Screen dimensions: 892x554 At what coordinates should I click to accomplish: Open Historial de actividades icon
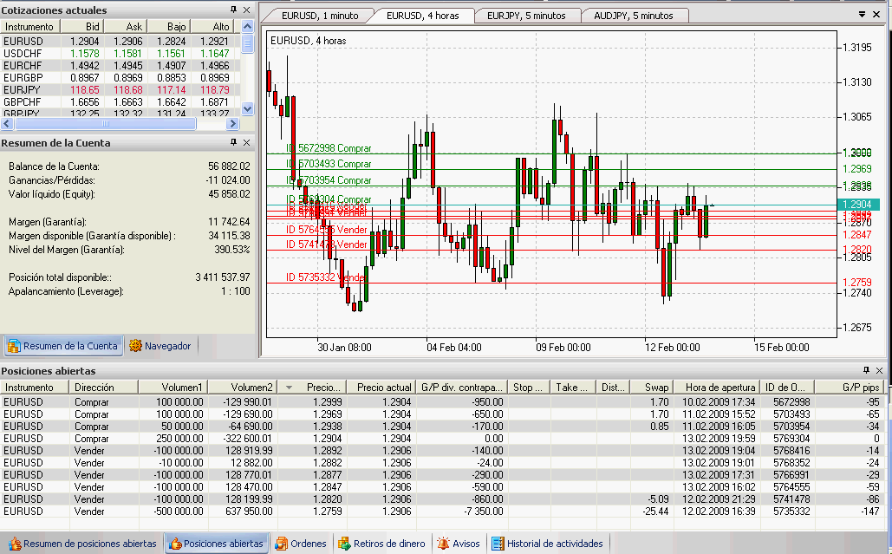(x=498, y=544)
